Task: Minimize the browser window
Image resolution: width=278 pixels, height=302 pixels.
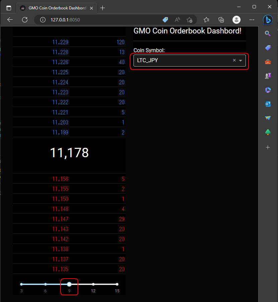Action: [x=239, y=7]
